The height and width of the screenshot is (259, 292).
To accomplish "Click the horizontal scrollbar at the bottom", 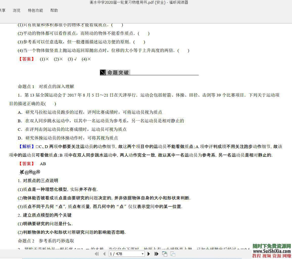I will (126, 258).
